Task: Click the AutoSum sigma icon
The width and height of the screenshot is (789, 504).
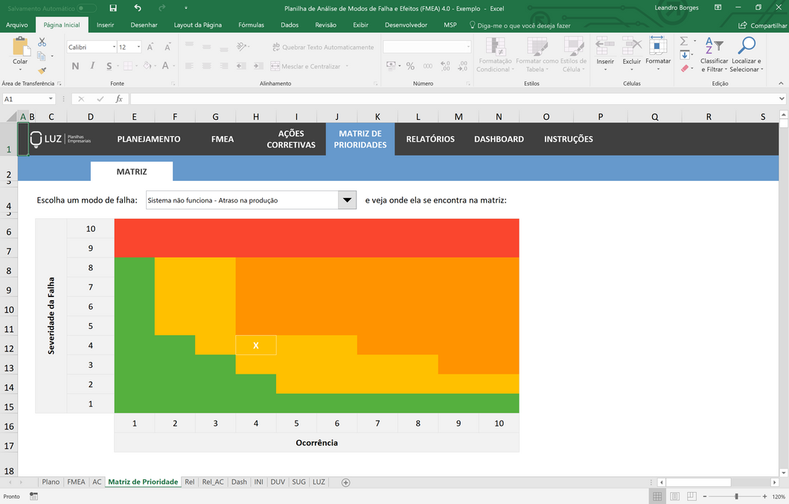Action: [x=684, y=42]
